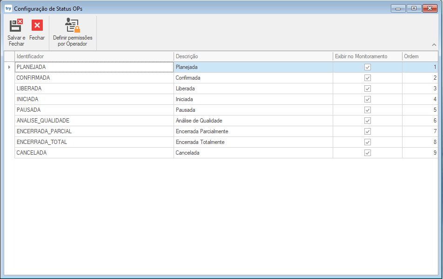
Task: Click the Ordem value 4 cell
Action: coord(420,99)
